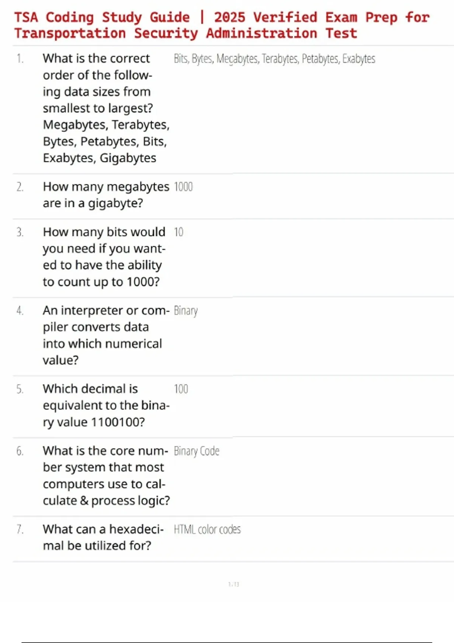Click the question about counting up to 1000

pyautogui.click(x=104, y=257)
